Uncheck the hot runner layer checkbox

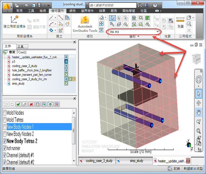(5, 148)
